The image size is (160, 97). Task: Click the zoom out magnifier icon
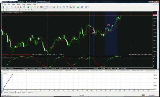pyautogui.click(x=67, y=7)
